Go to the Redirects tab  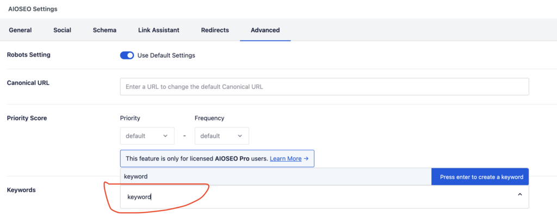point(215,30)
